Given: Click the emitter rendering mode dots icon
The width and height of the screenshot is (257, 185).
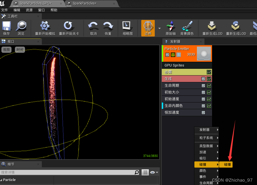Looking at the screenshot, I should (x=173, y=55).
